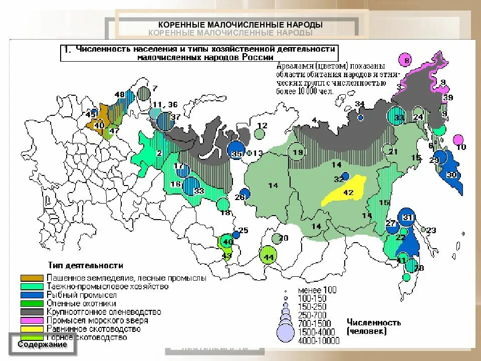Select the small blue circle numbered 34
This screenshot has height=361, width=481.
(361, 117)
